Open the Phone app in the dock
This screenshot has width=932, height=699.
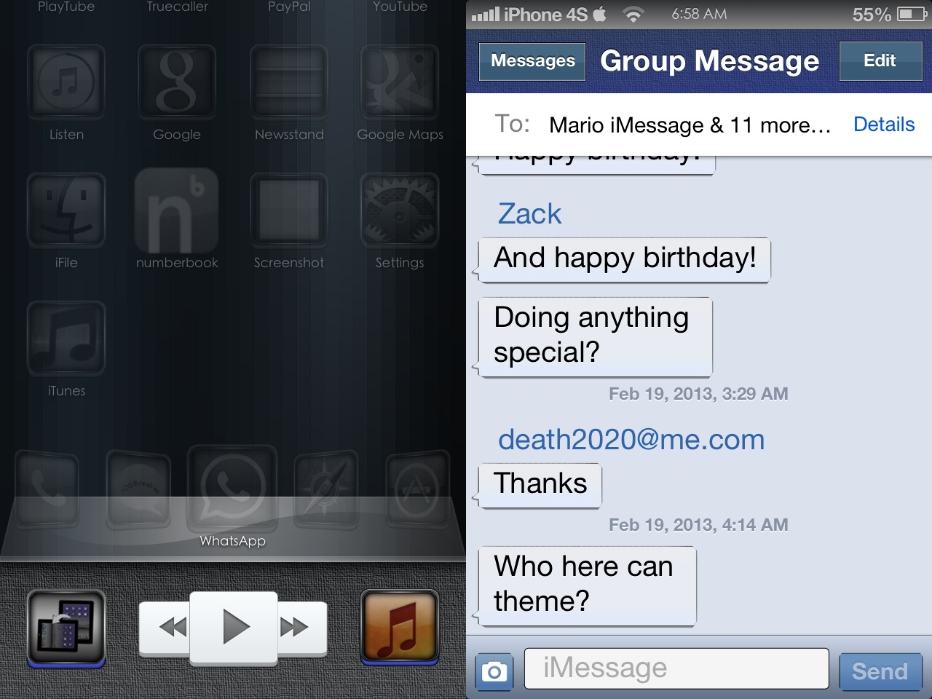coord(47,489)
